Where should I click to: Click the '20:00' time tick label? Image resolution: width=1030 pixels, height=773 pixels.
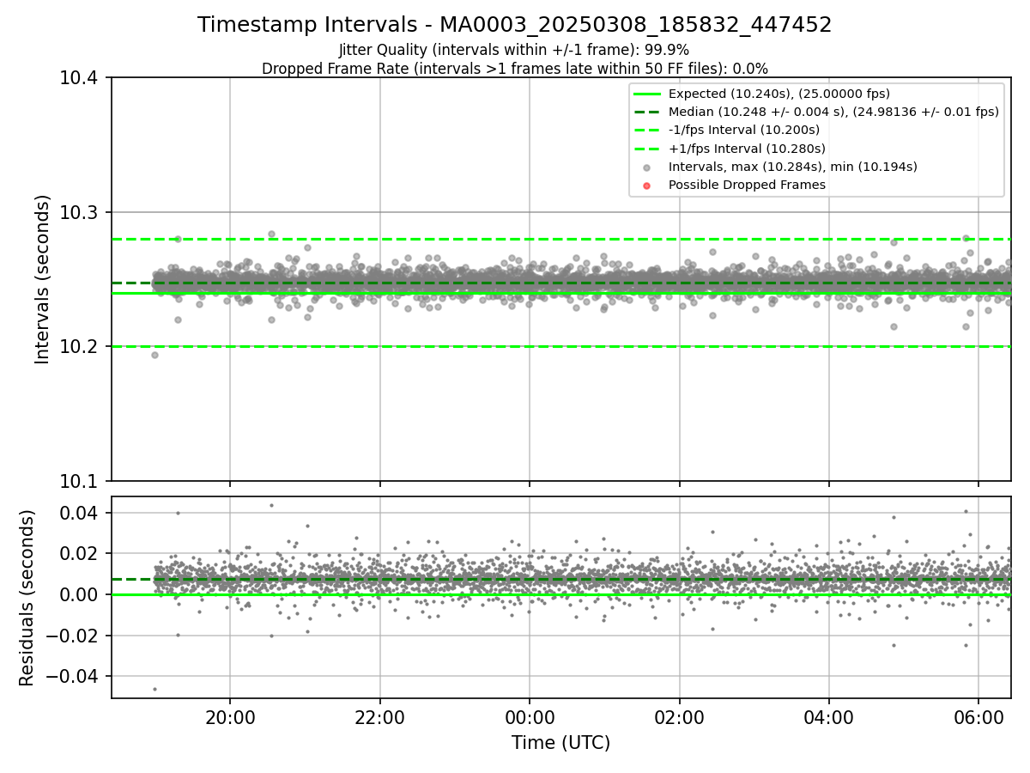coord(230,717)
